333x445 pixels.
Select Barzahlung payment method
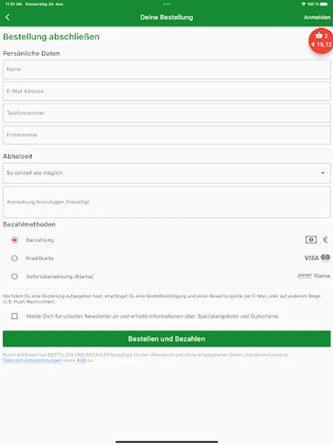[15, 240]
